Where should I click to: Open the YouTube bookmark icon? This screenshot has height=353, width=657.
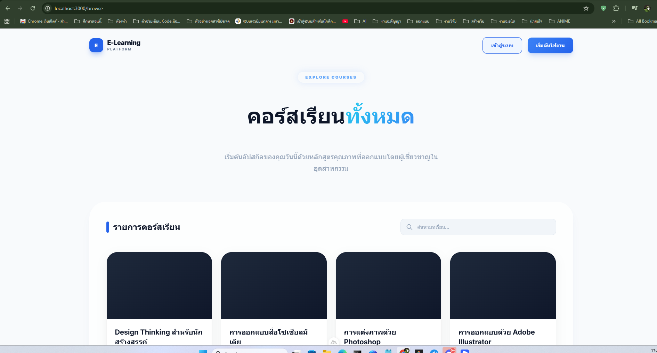[345, 21]
